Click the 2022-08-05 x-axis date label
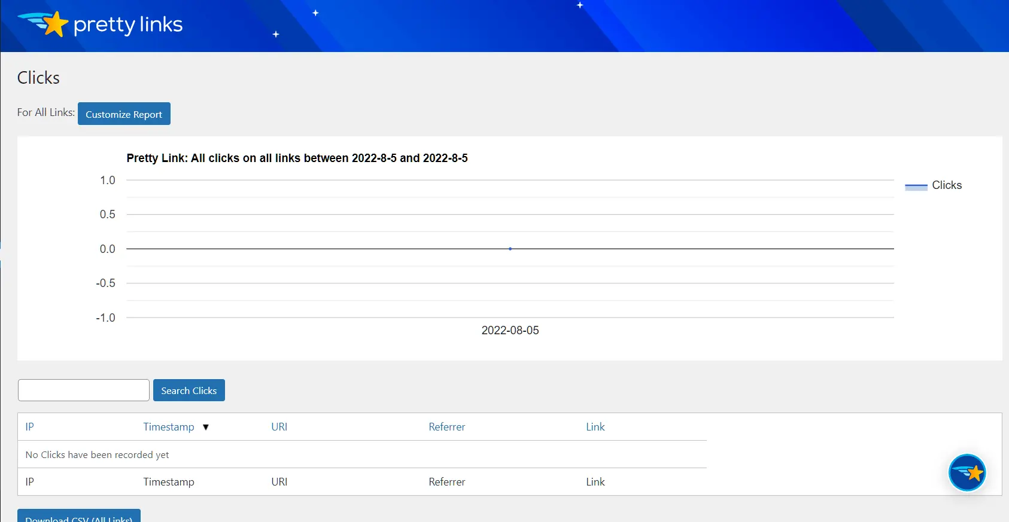1009x522 pixels. pyautogui.click(x=510, y=330)
